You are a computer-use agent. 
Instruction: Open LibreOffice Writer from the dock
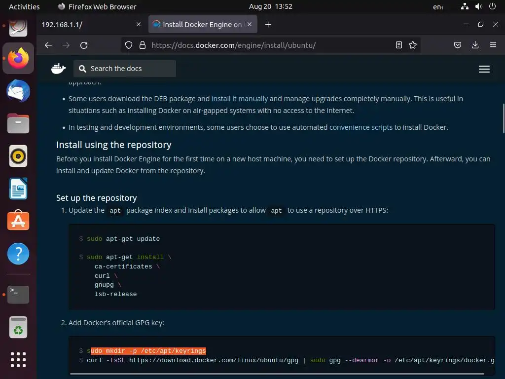click(x=18, y=189)
